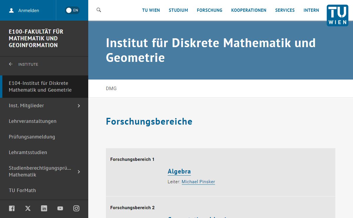353x218 pixels.
Task: Click the user profile icon beside Anmelden
Action: point(11,10)
